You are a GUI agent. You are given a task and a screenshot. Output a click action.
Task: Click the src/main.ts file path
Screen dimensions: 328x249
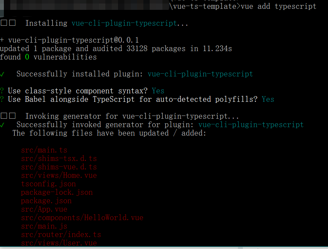tap(44, 150)
